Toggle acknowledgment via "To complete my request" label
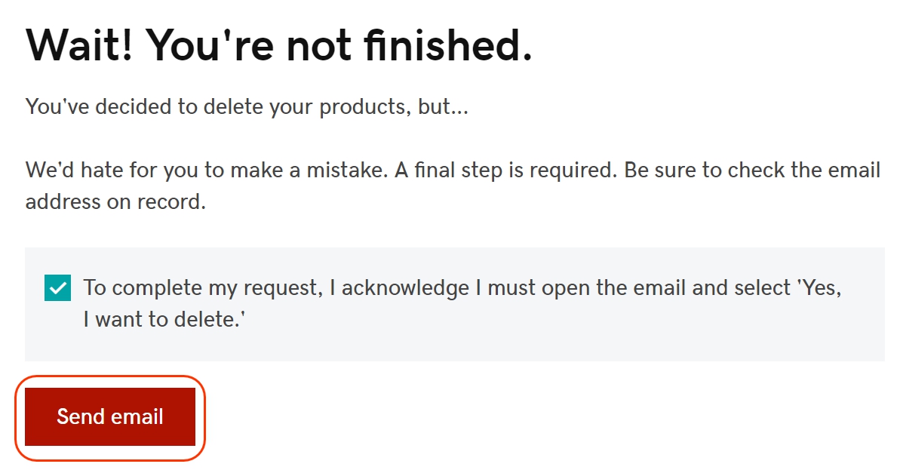Screen dimensions: 897x470 click(x=204, y=288)
